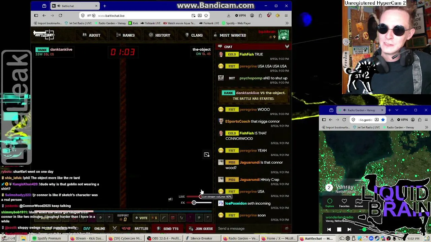
Task: Show more bookmarks in Radio Garden window
Action: (x=426, y=127)
